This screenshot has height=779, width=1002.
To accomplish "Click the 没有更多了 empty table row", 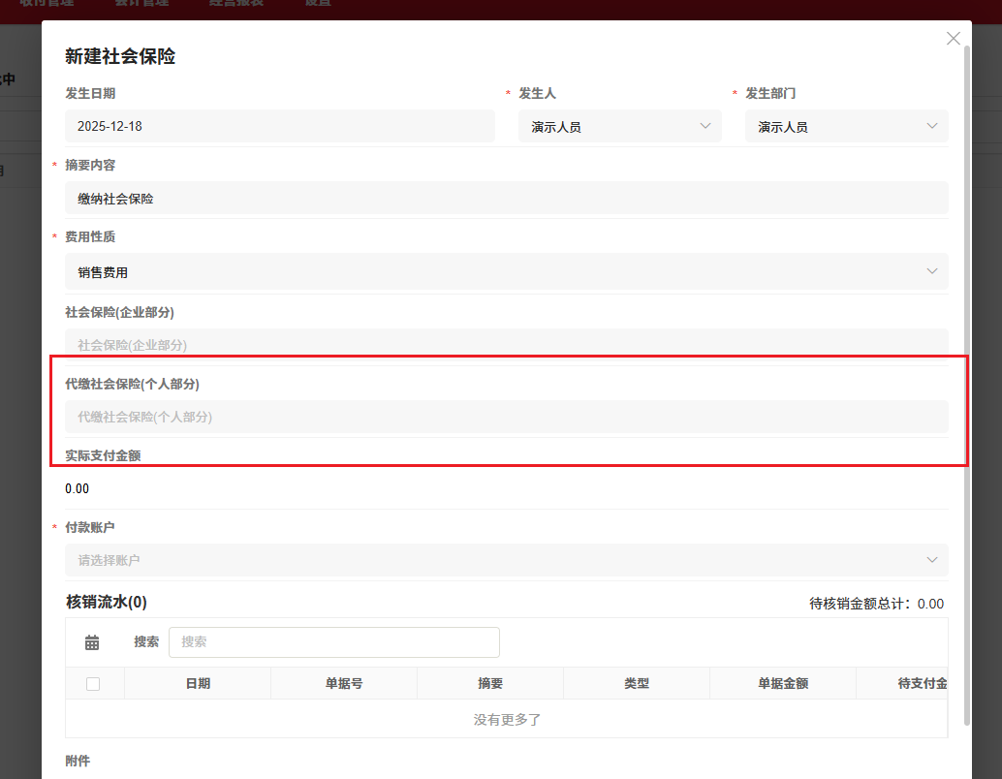I will [x=506, y=720].
